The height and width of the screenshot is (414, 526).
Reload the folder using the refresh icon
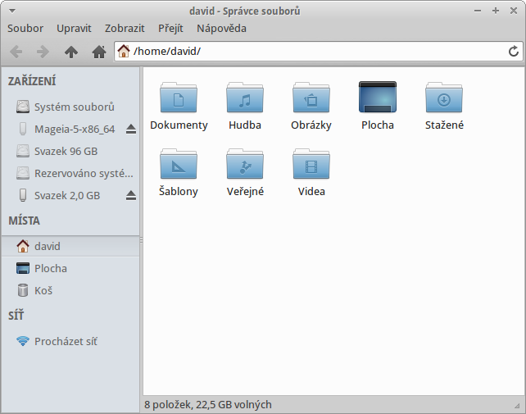pos(513,52)
